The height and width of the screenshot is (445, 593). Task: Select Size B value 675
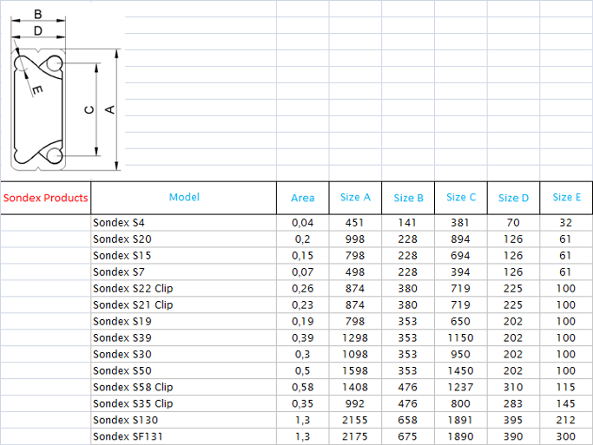(408, 436)
